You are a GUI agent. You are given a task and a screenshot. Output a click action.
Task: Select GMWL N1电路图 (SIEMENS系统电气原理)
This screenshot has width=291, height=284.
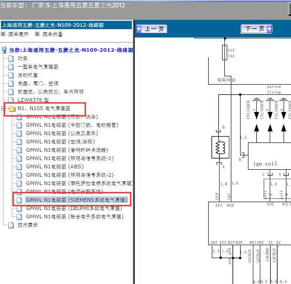(76, 200)
